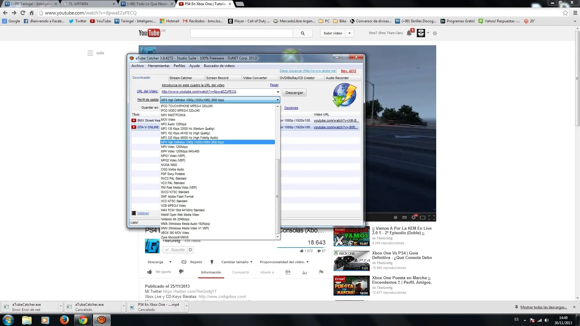Toggle Repetir video loop
This screenshot has height=326, width=580.
point(192,262)
